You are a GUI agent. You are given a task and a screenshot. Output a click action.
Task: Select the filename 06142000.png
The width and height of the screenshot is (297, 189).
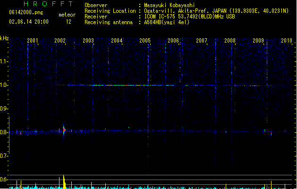pos(26,12)
